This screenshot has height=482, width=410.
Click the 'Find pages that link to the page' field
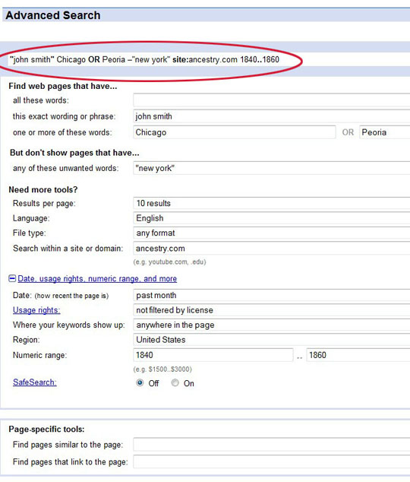point(272,461)
